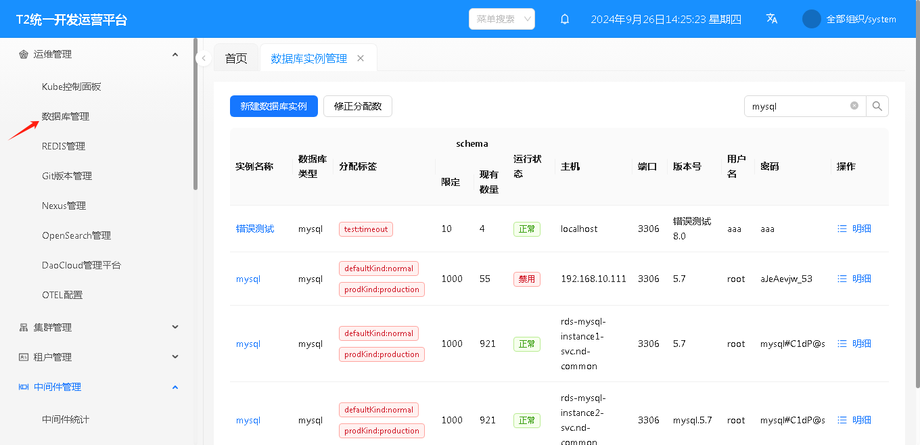Click the 中间件管理 section icon

(x=22, y=387)
